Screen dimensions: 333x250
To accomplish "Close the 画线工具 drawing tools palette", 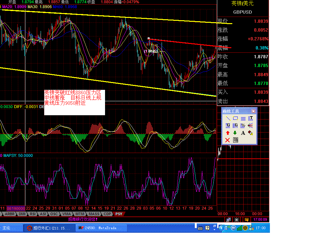I will [x=254, y=111].
